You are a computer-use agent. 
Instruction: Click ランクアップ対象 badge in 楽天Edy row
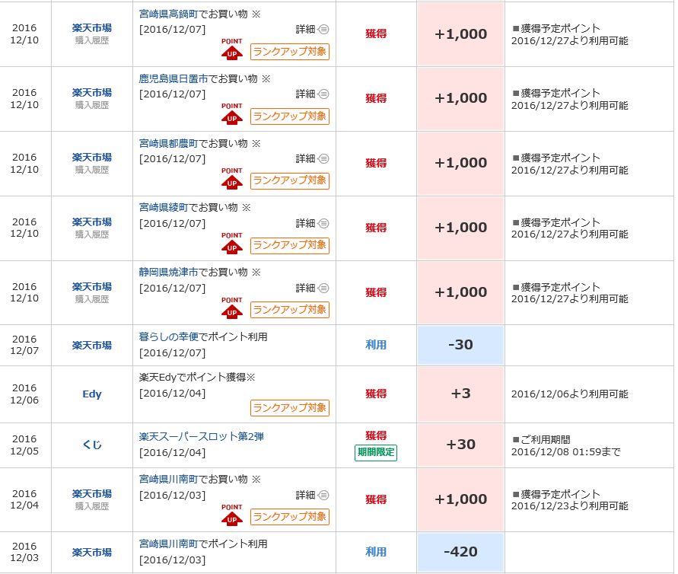290,408
